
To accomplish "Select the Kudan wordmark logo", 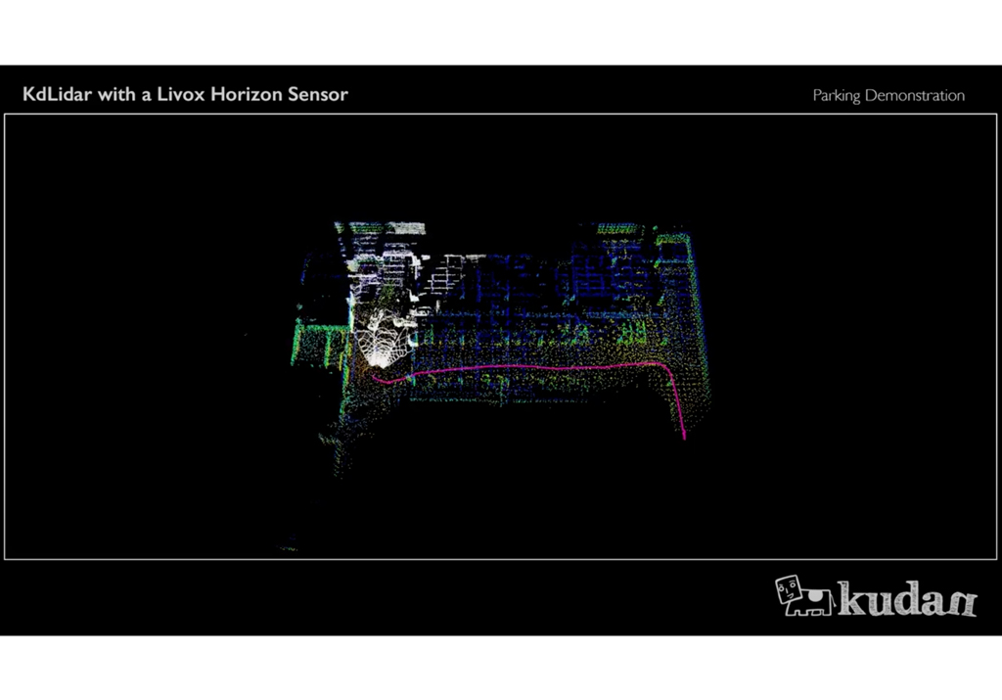I will (905, 595).
